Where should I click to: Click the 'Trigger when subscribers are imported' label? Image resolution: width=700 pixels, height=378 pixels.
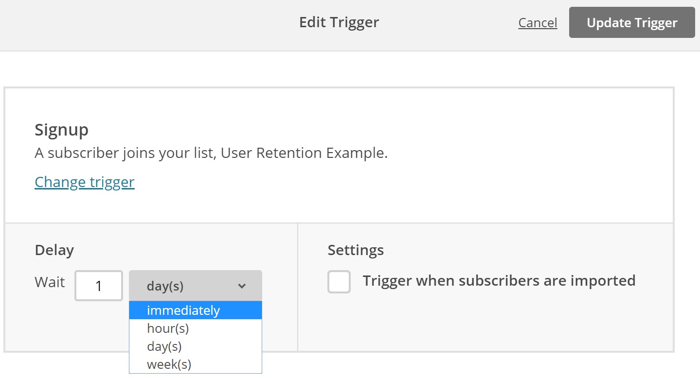pos(499,280)
